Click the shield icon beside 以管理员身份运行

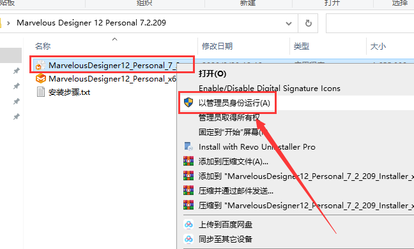(x=188, y=103)
